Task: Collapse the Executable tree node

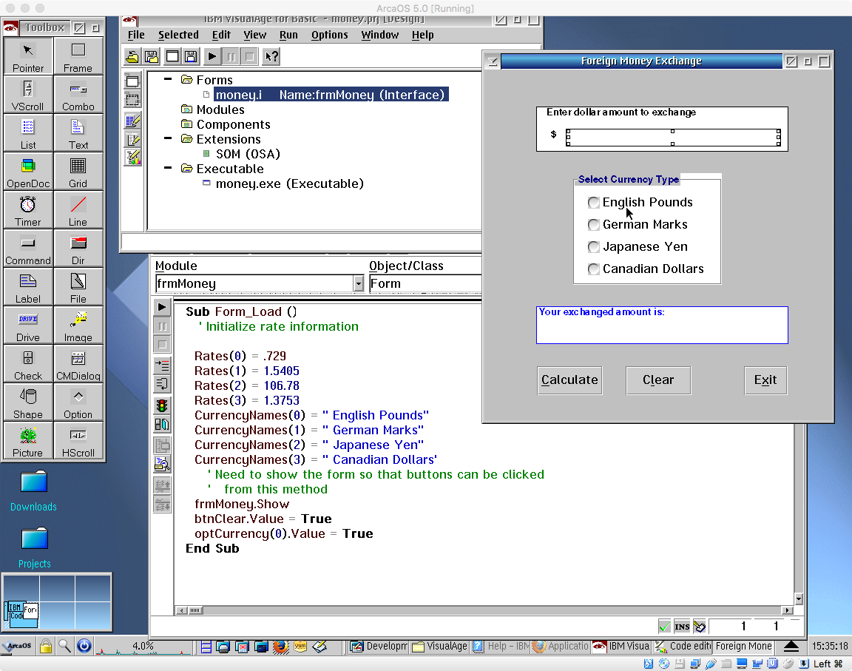Action: tap(168, 169)
